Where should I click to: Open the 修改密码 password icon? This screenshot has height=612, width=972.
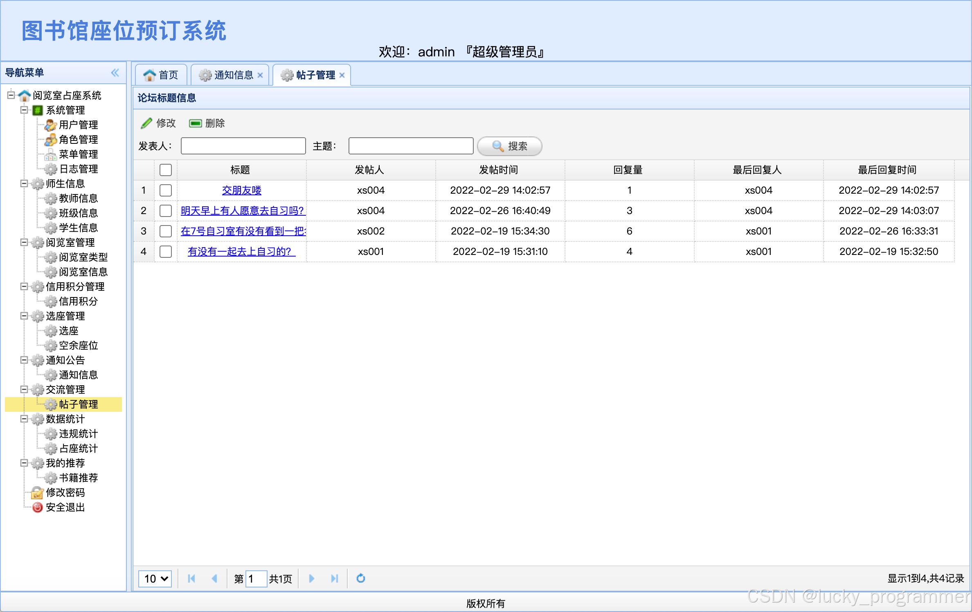click(37, 492)
